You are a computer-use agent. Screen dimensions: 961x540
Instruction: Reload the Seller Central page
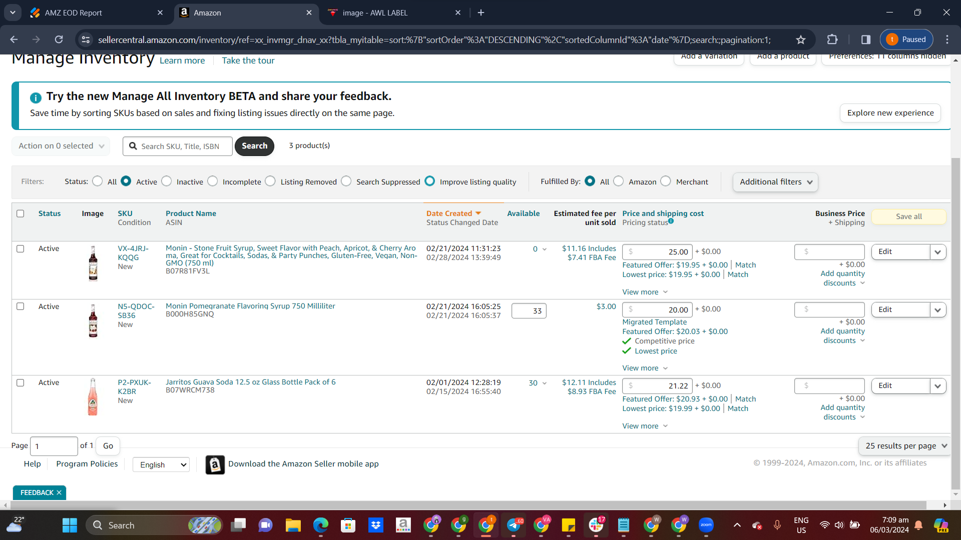pos(59,39)
